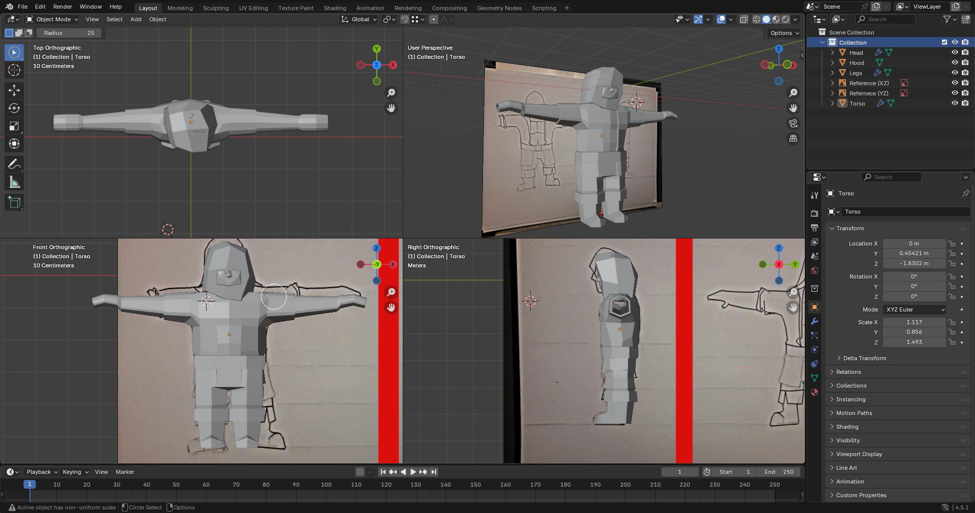Jump to the end frame of the timeline

[x=434, y=472]
